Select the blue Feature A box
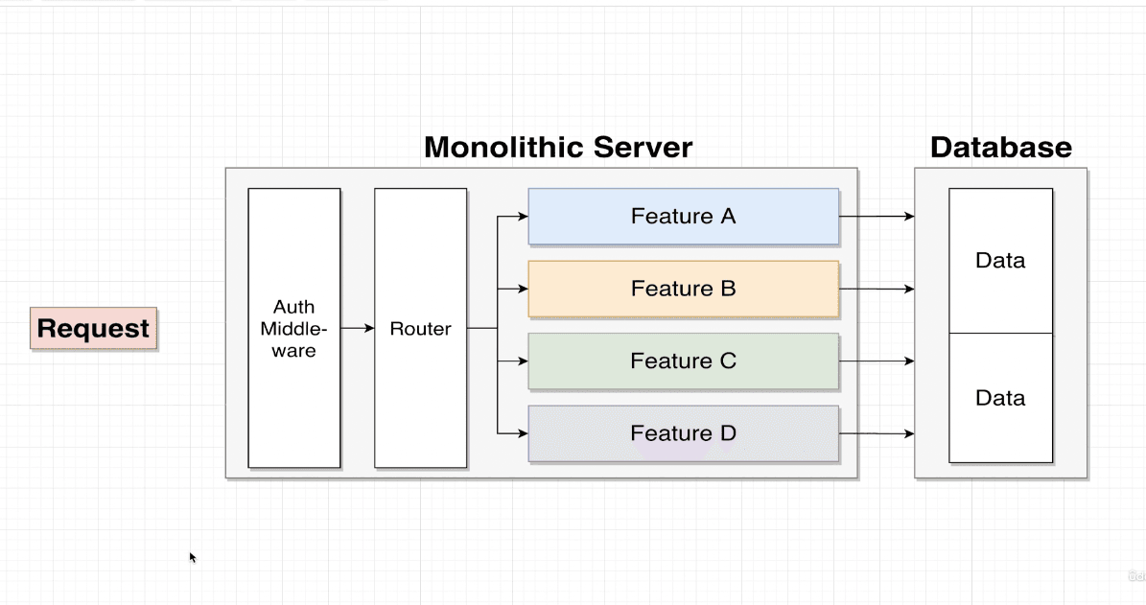 (683, 217)
